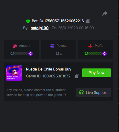Click the Game ID number text
119x132 pixels.
[x=56, y=76]
